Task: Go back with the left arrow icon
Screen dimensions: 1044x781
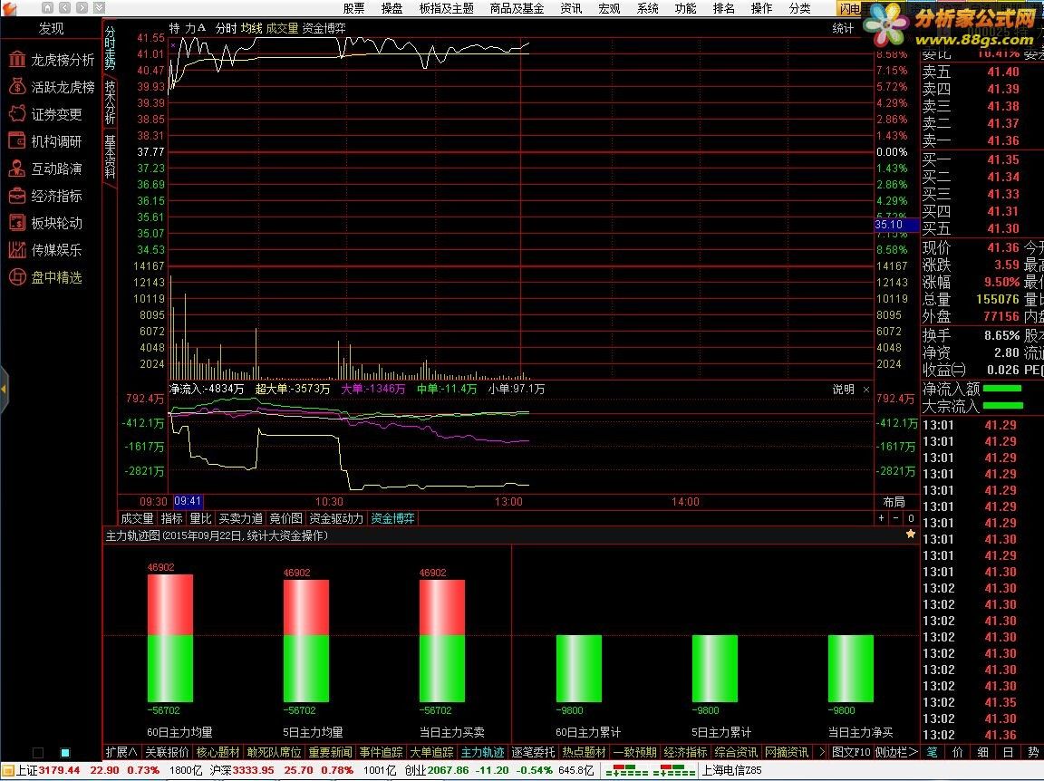Action: pyautogui.click(x=64, y=8)
